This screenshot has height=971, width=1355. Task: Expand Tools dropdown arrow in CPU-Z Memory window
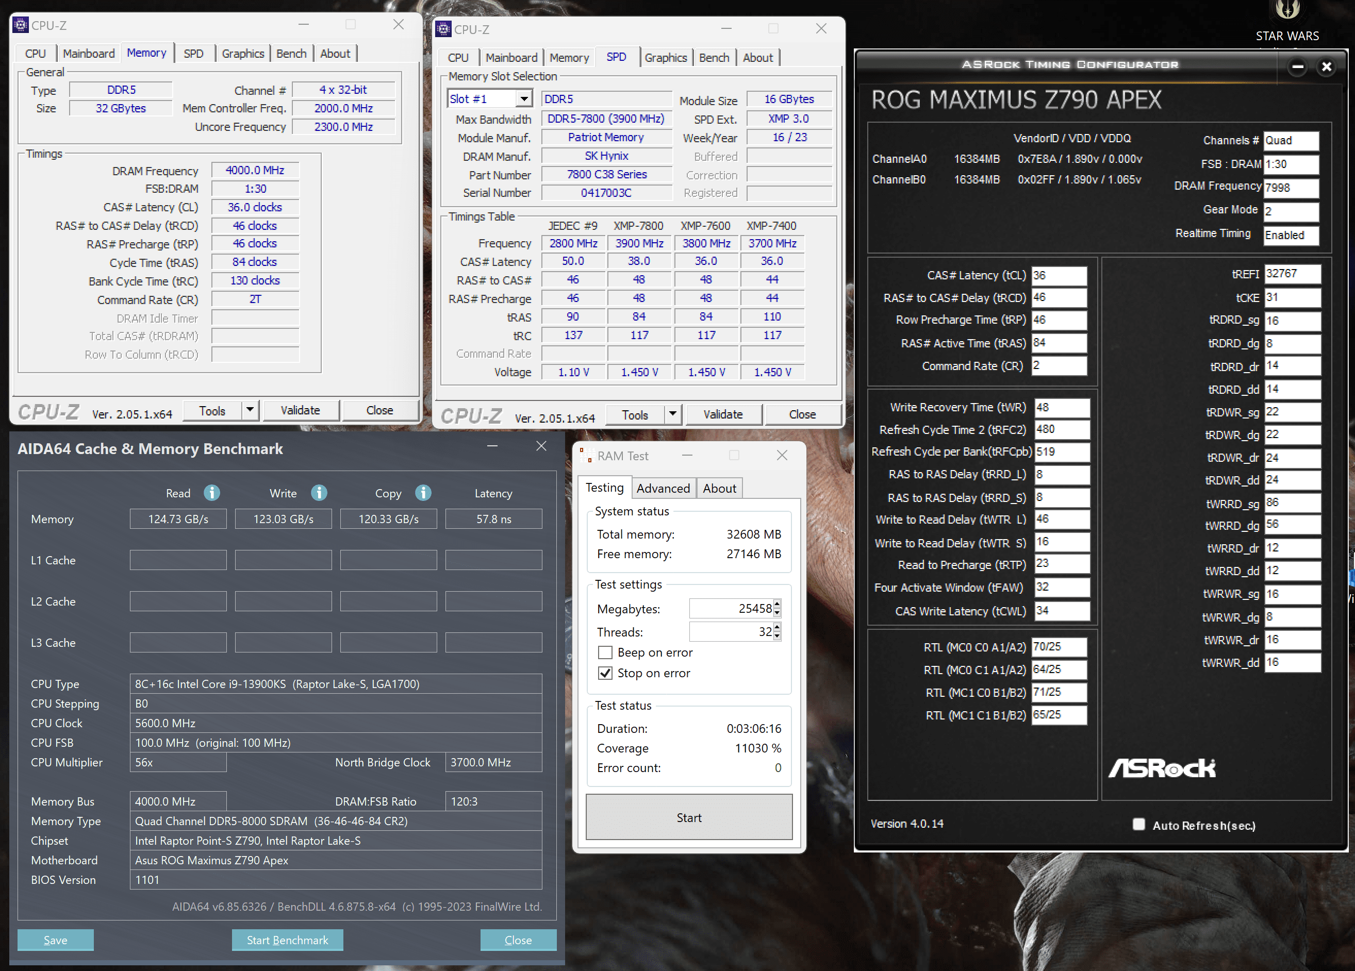pos(250,410)
